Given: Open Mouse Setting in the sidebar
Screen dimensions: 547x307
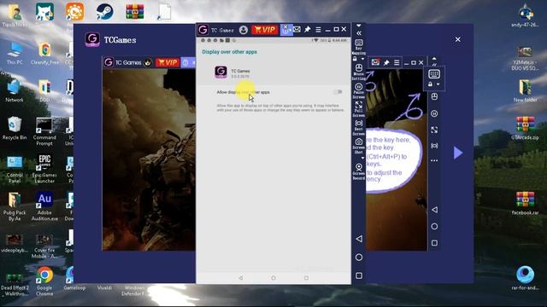Looking at the screenshot, I should coord(359,72).
